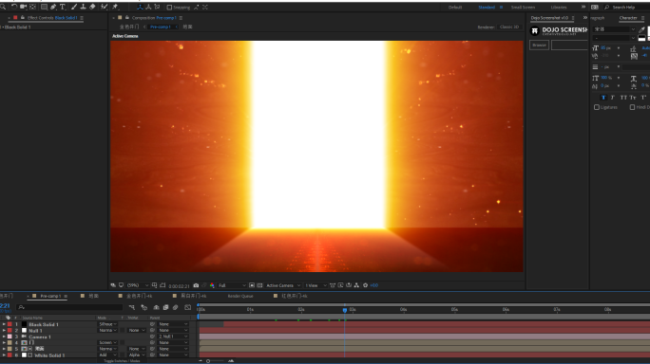
Task: Select the Puppet Pin tool
Action: [115, 7]
